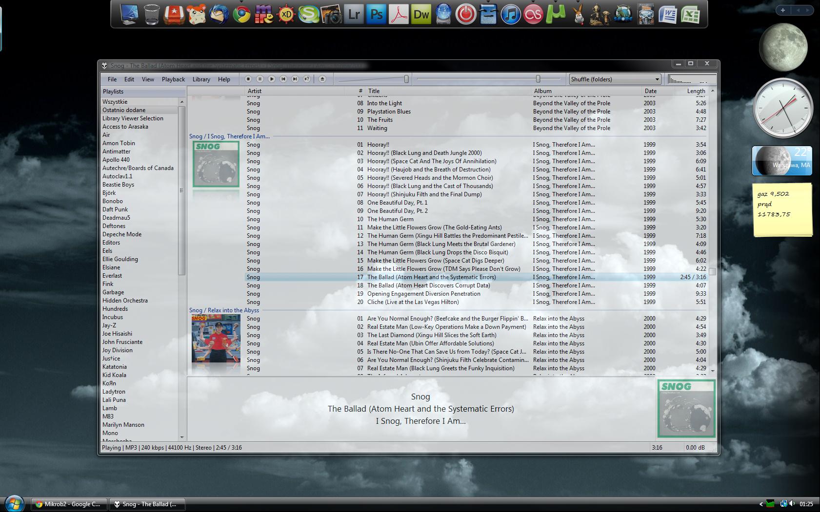Select the 'Snog / I Snog, Therefore I Am...' group header
The image size is (820, 512).
pyautogui.click(x=229, y=136)
